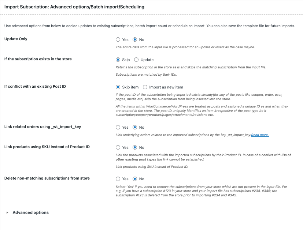Select No for deleting non-matching subscriptions
The height and width of the screenshot is (230, 303).
135,179
